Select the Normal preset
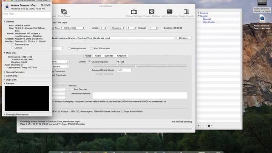This screenshot has width=272, height=153. coord(207,19)
